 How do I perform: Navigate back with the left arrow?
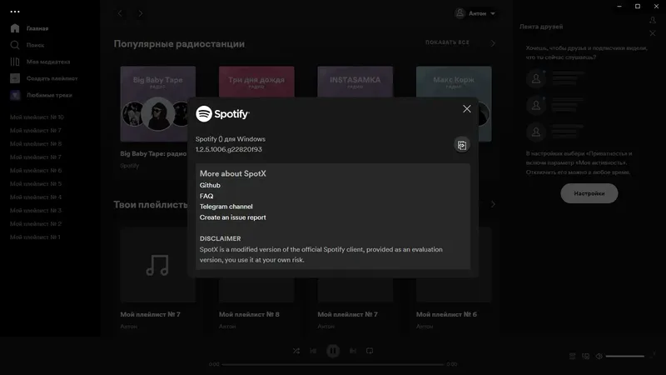pos(120,13)
